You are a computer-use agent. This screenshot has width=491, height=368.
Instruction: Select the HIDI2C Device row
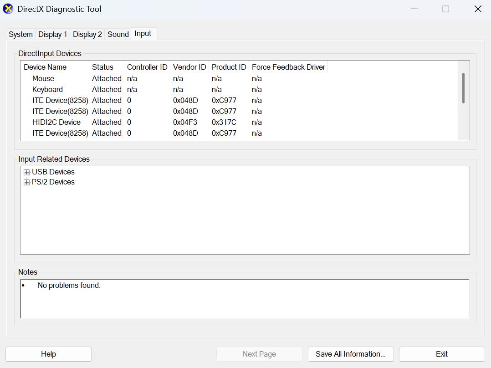(56, 122)
